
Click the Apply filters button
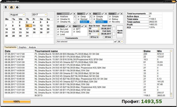tap(120, 32)
